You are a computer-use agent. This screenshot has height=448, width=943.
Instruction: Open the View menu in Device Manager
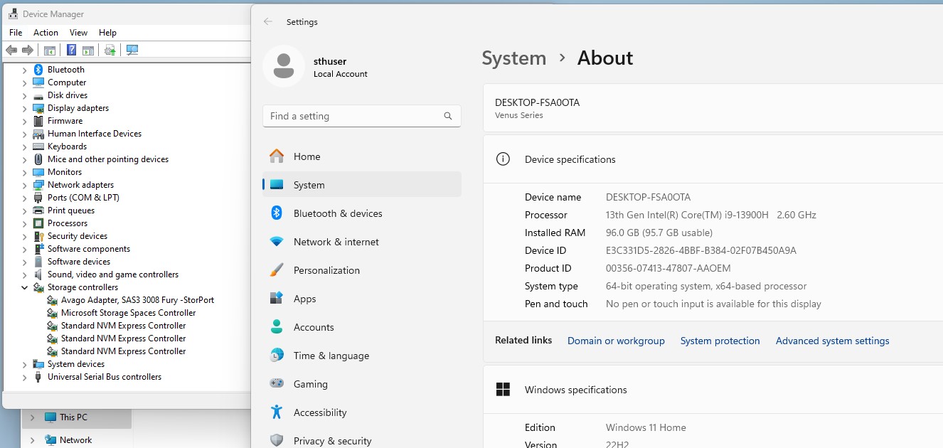click(78, 33)
